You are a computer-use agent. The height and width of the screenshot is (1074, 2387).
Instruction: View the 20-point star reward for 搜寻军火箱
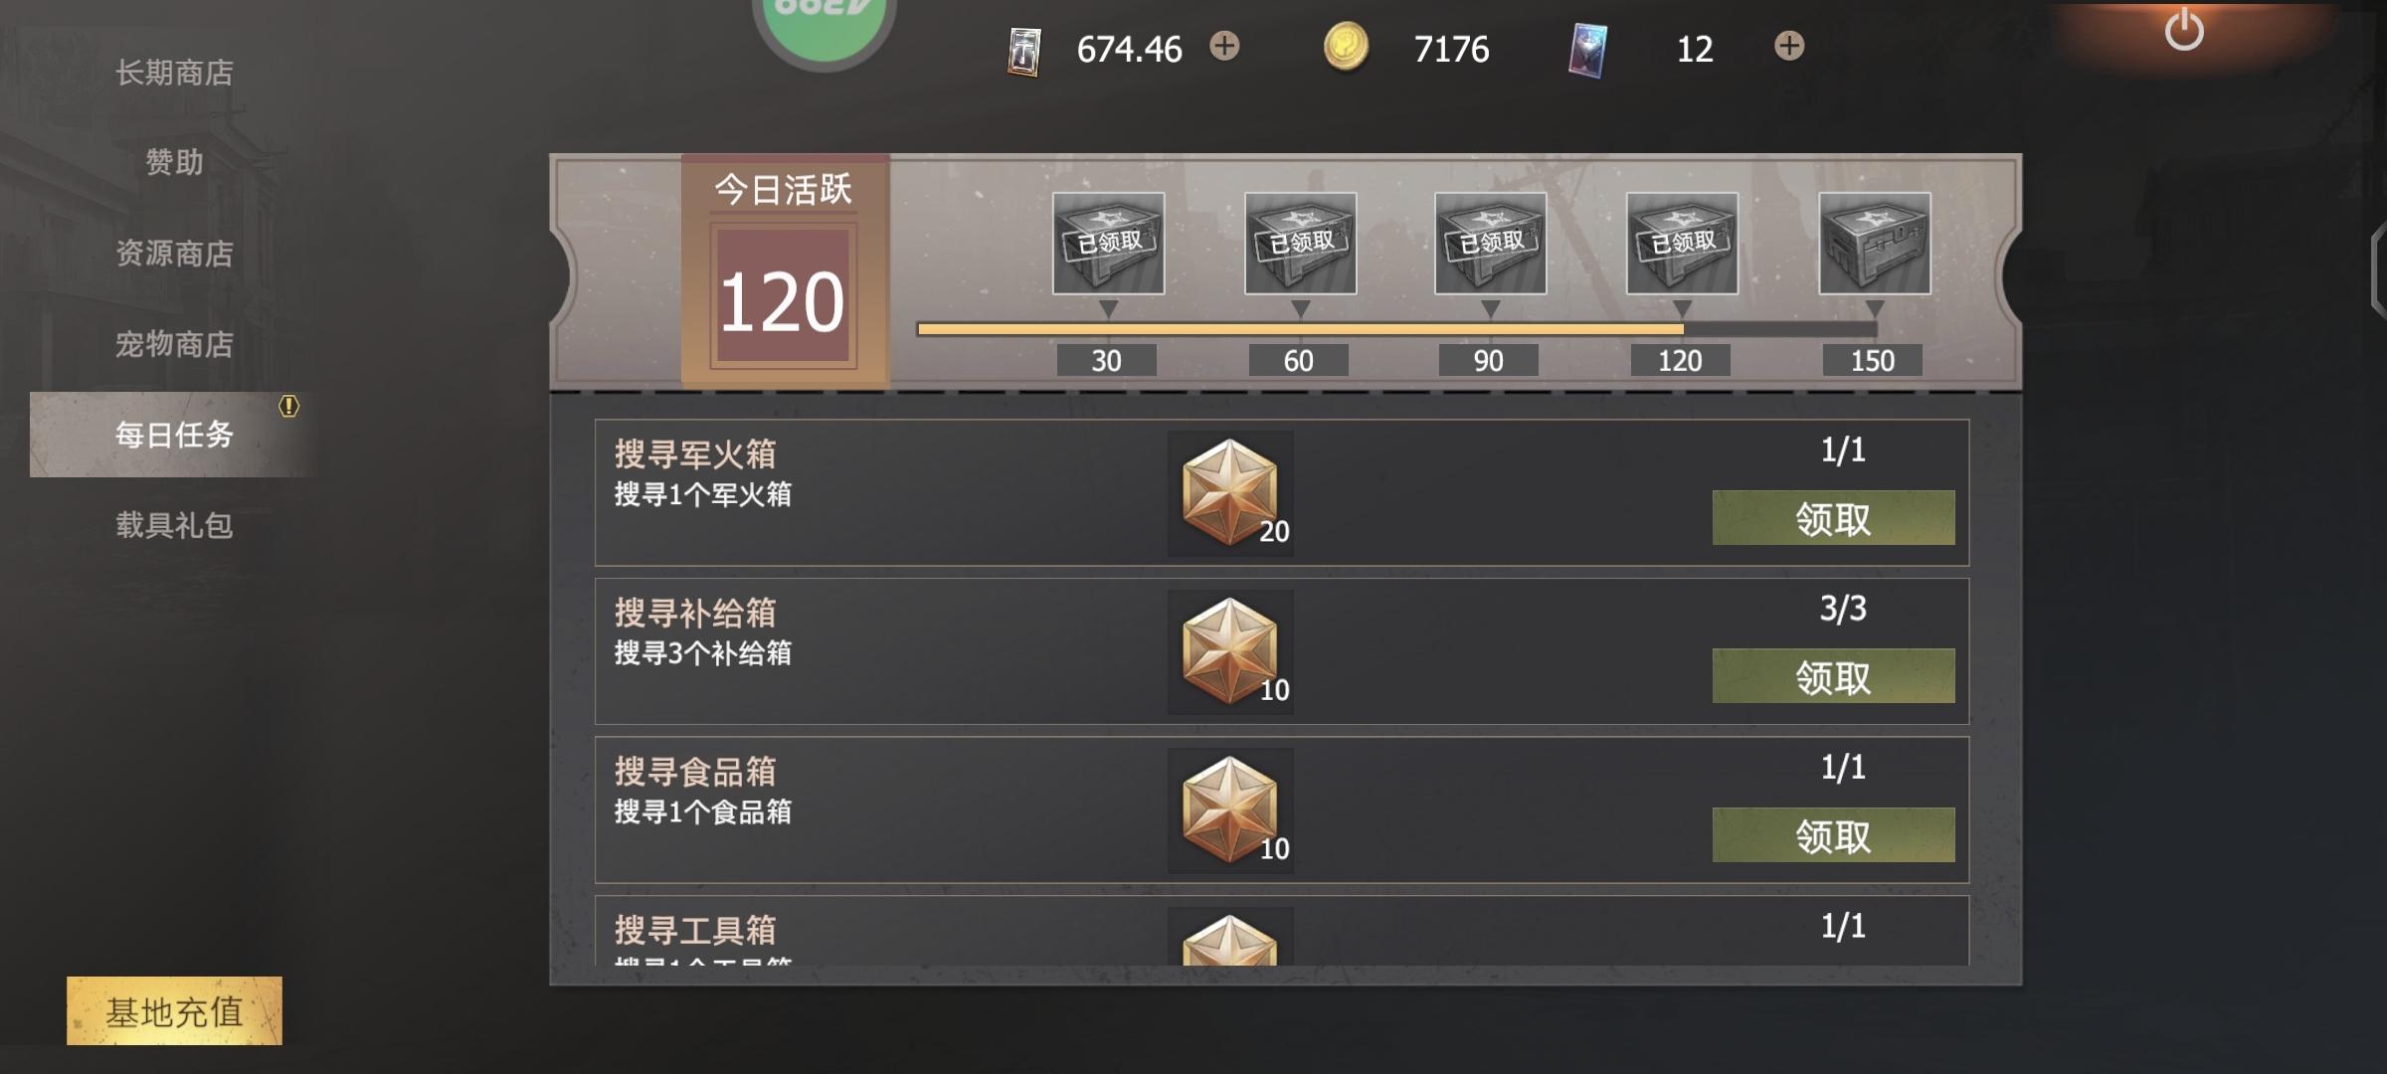pos(1230,493)
